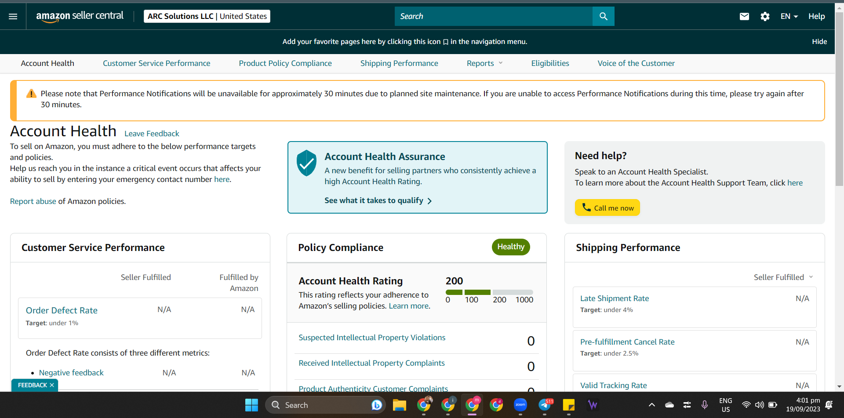Click the Windows taskbar Search box

click(325, 405)
